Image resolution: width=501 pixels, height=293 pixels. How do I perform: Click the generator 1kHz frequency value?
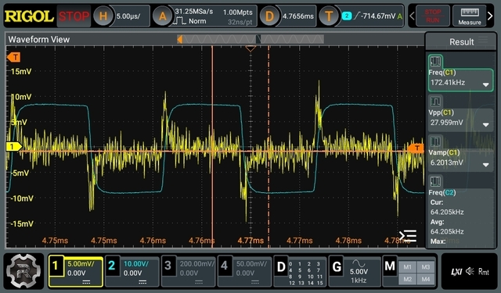click(x=359, y=280)
